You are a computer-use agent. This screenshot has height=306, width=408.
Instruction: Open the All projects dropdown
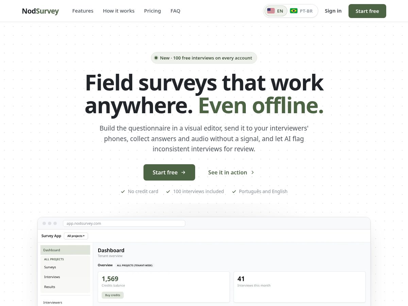click(x=76, y=236)
